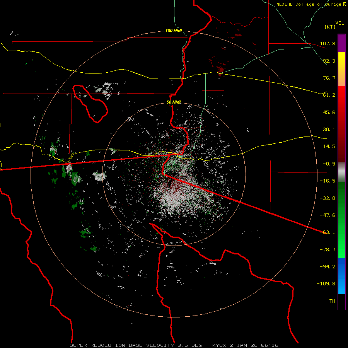Image resolution: width=348 pixels, height=348 pixels.
Task: Click the 14.5 velocity scale value
Action: pos(329,147)
